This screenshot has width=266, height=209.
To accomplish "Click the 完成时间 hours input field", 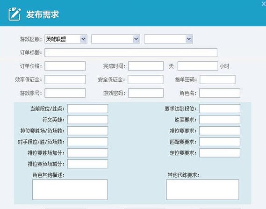I will (x=198, y=66).
